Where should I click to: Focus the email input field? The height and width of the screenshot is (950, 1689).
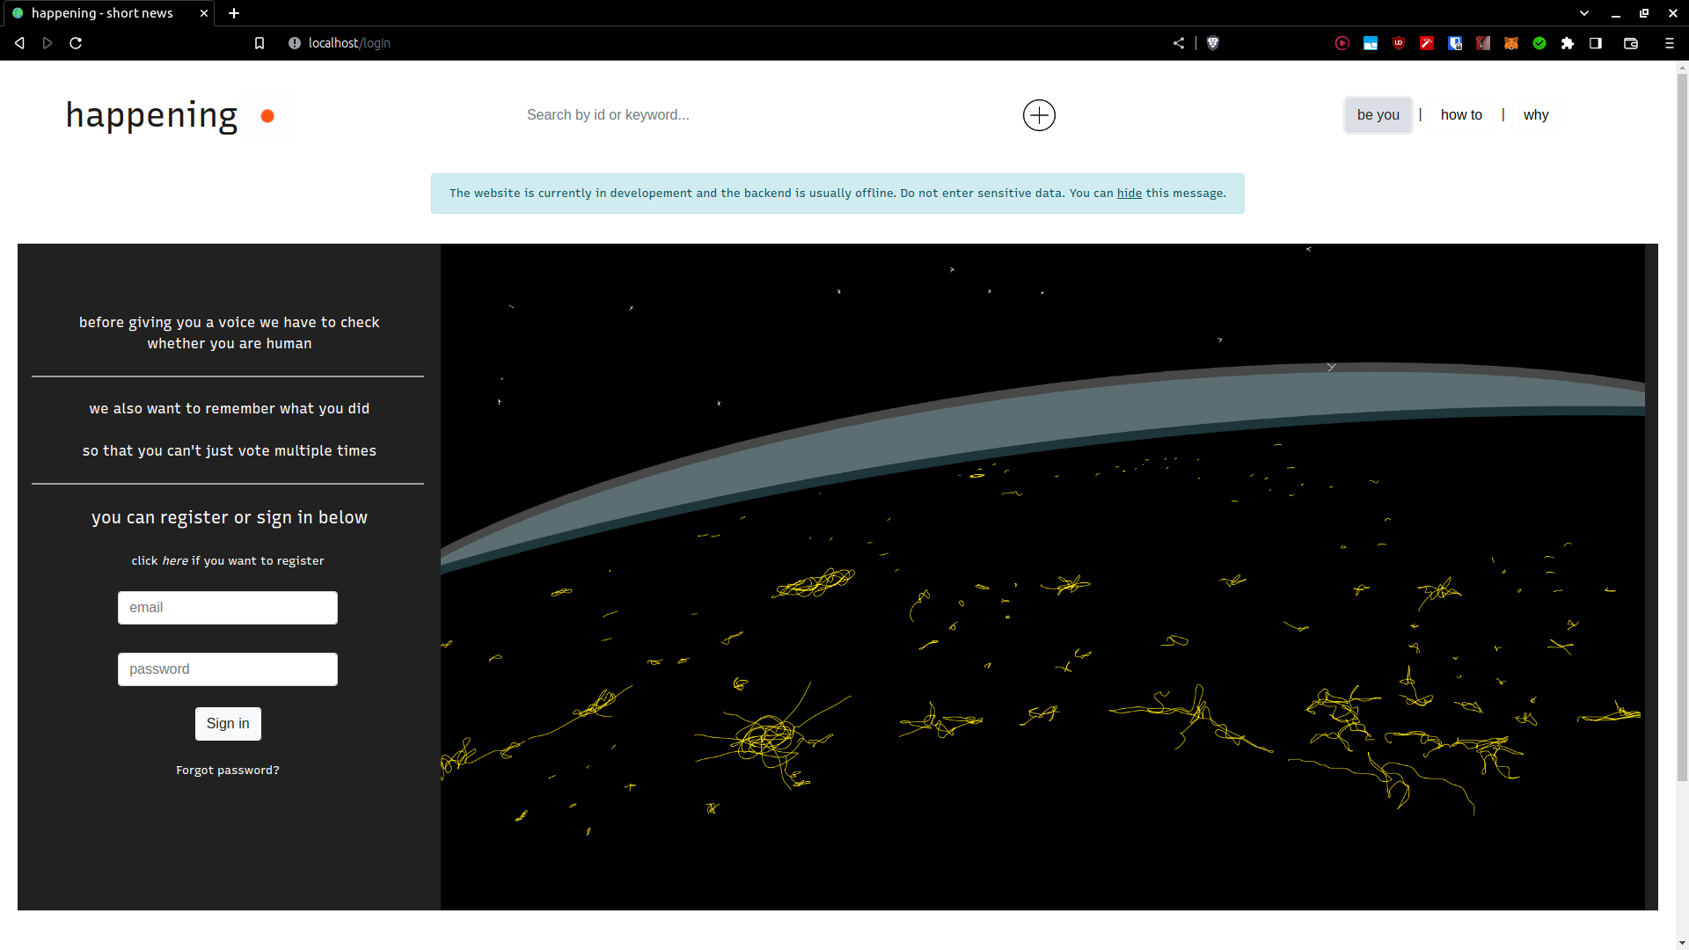(228, 608)
